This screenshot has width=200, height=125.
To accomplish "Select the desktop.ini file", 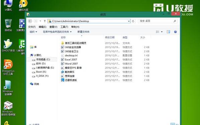I will point(69,55).
